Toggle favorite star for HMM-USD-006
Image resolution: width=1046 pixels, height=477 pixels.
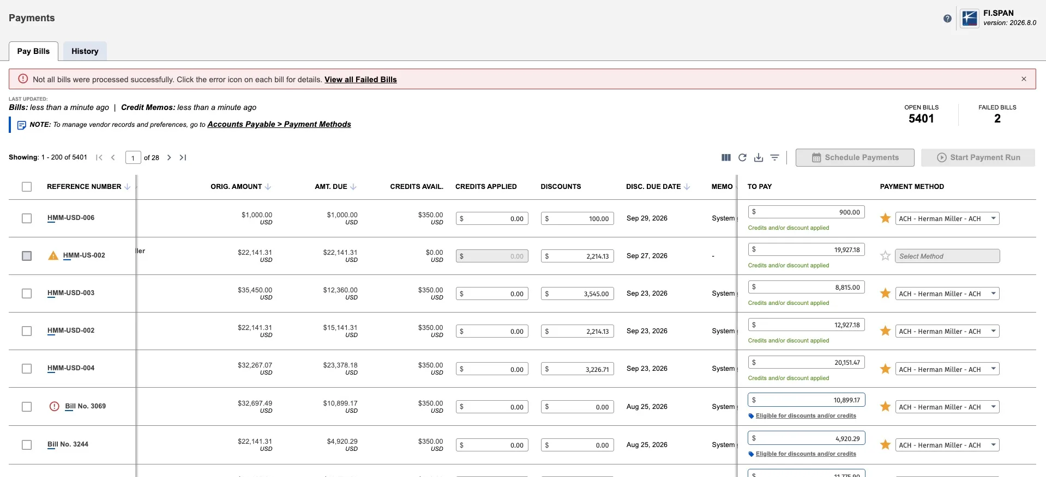coord(886,218)
